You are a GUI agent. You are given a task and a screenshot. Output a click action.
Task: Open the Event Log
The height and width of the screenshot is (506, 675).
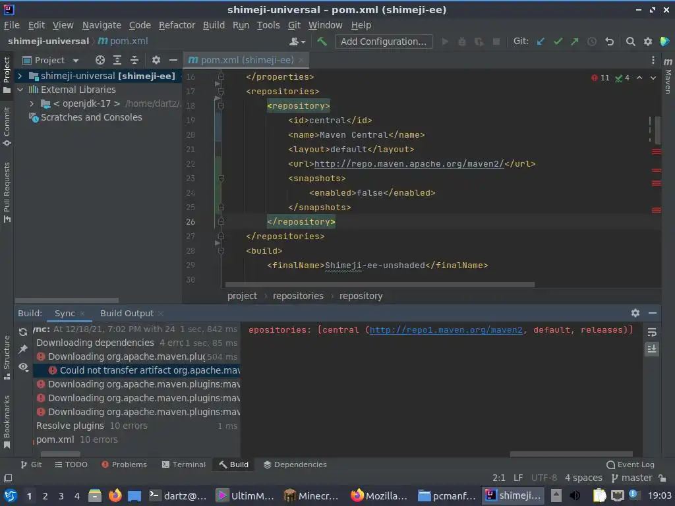coord(630,464)
